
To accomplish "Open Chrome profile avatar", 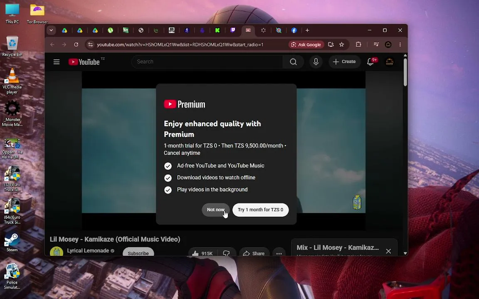I will pyautogui.click(x=388, y=44).
